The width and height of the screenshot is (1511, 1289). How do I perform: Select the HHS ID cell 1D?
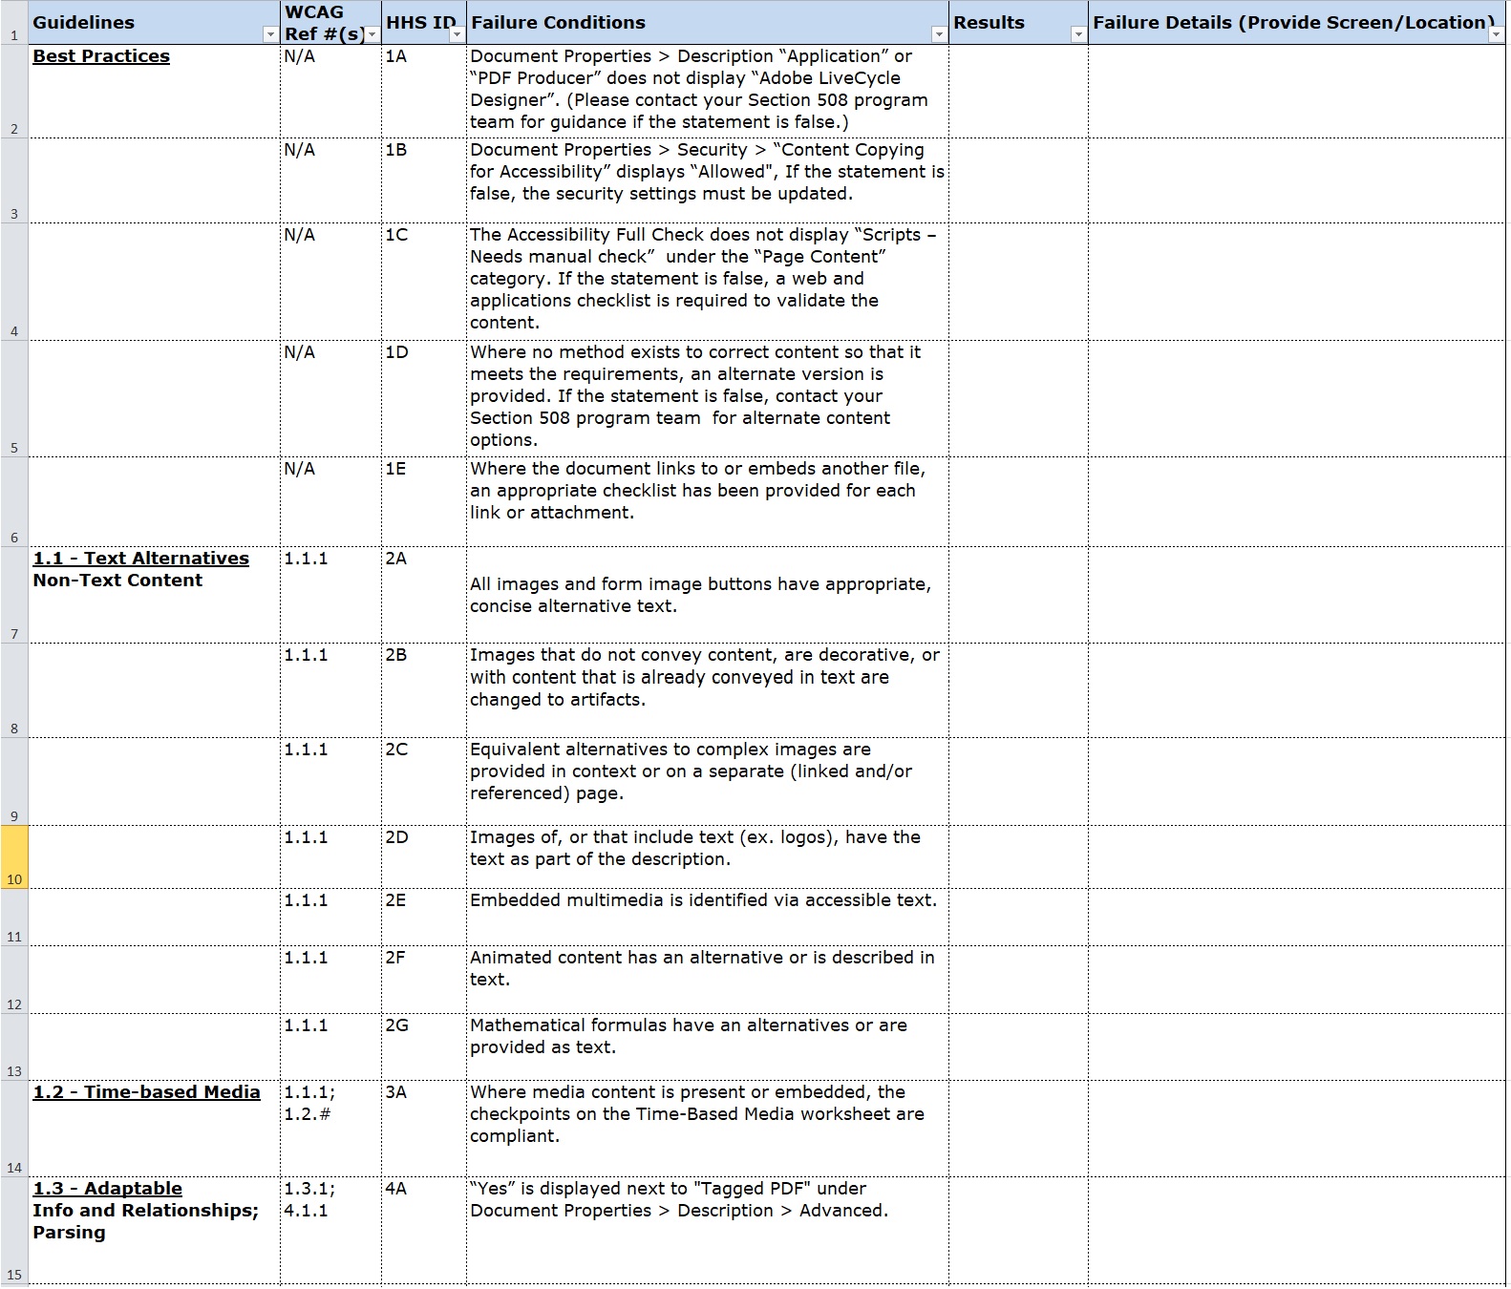coord(424,398)
